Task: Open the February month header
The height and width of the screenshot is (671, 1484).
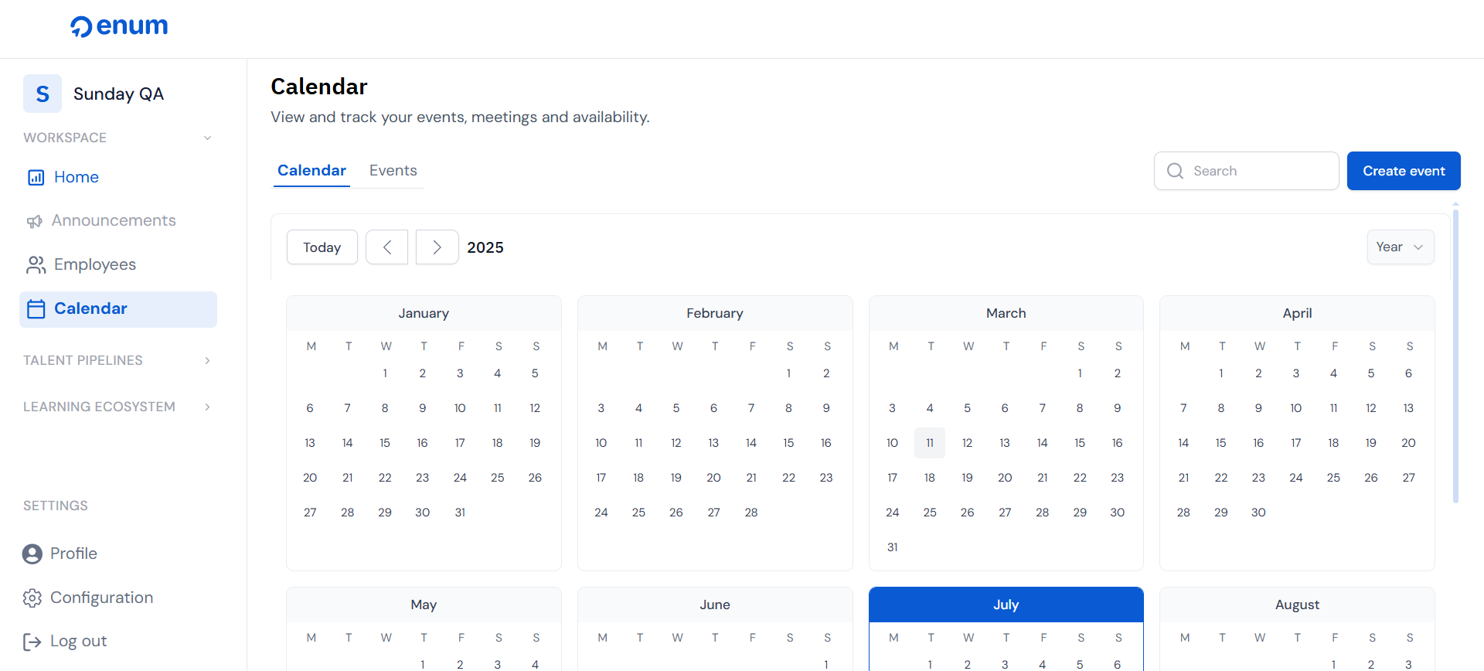Action: (x=715, y=313)
